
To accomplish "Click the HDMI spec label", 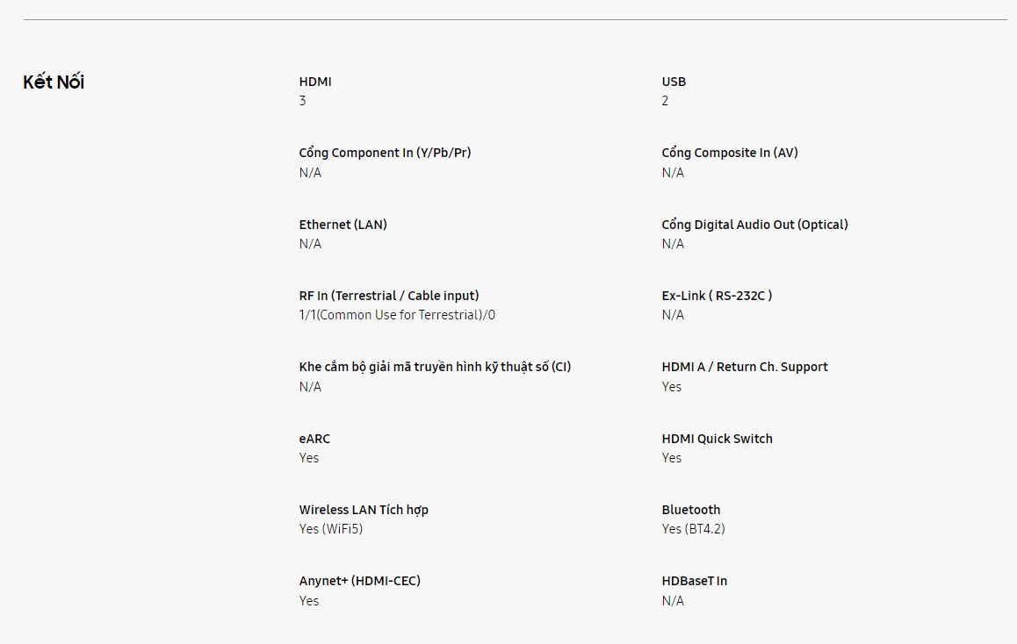I will tap(315, 82).
